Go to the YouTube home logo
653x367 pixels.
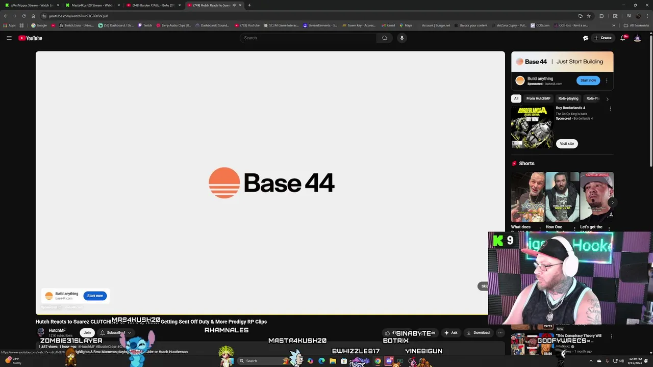point(30,38)
